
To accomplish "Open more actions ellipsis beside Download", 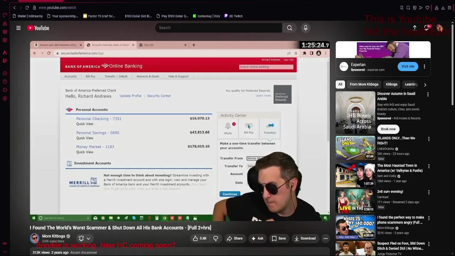I will [x=326, y=239].
